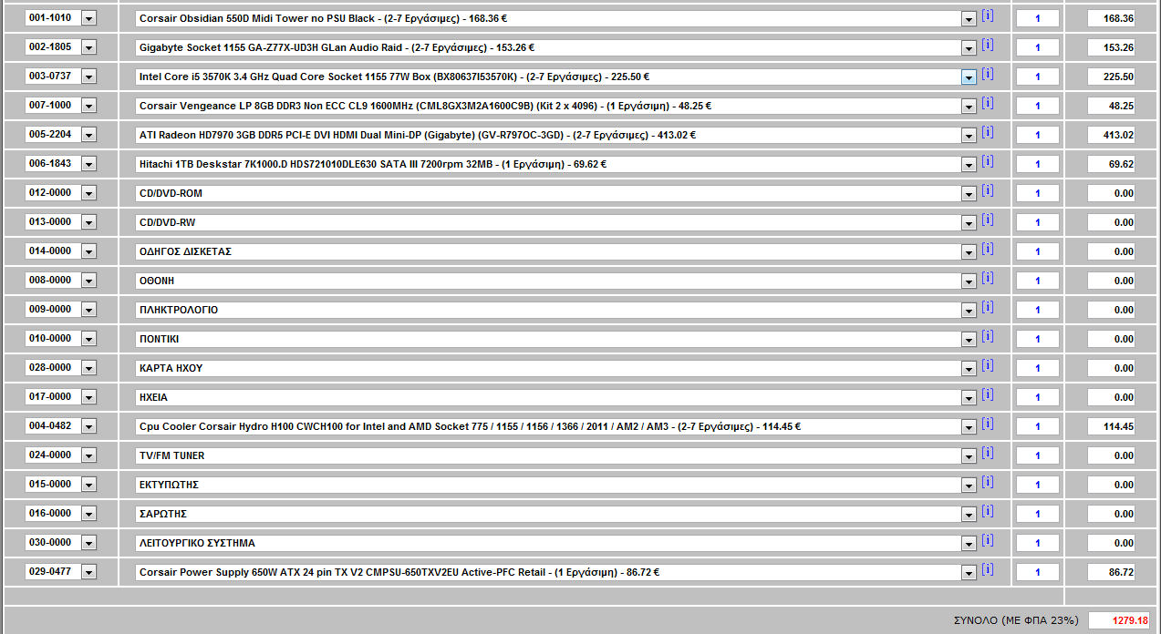The image size is (1161, 634).
Task: Click info icon for ΚΑΡΤΑ ΗΧΟΥ row
Action: (988, 365)
